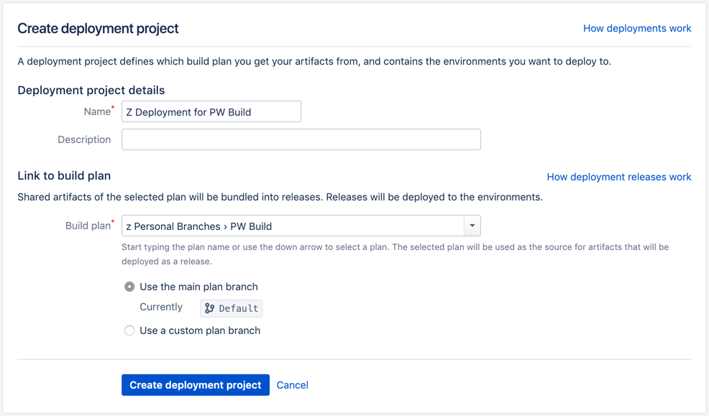The image size is (709, 416).
Task: Click the Name field label
Action: pos(97,111)
